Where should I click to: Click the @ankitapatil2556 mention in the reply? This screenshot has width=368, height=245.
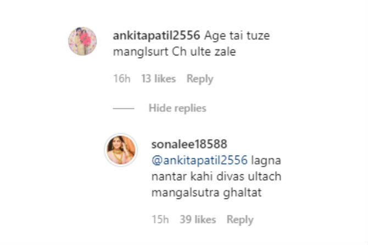pyautogui.click(x=200, y=161)
